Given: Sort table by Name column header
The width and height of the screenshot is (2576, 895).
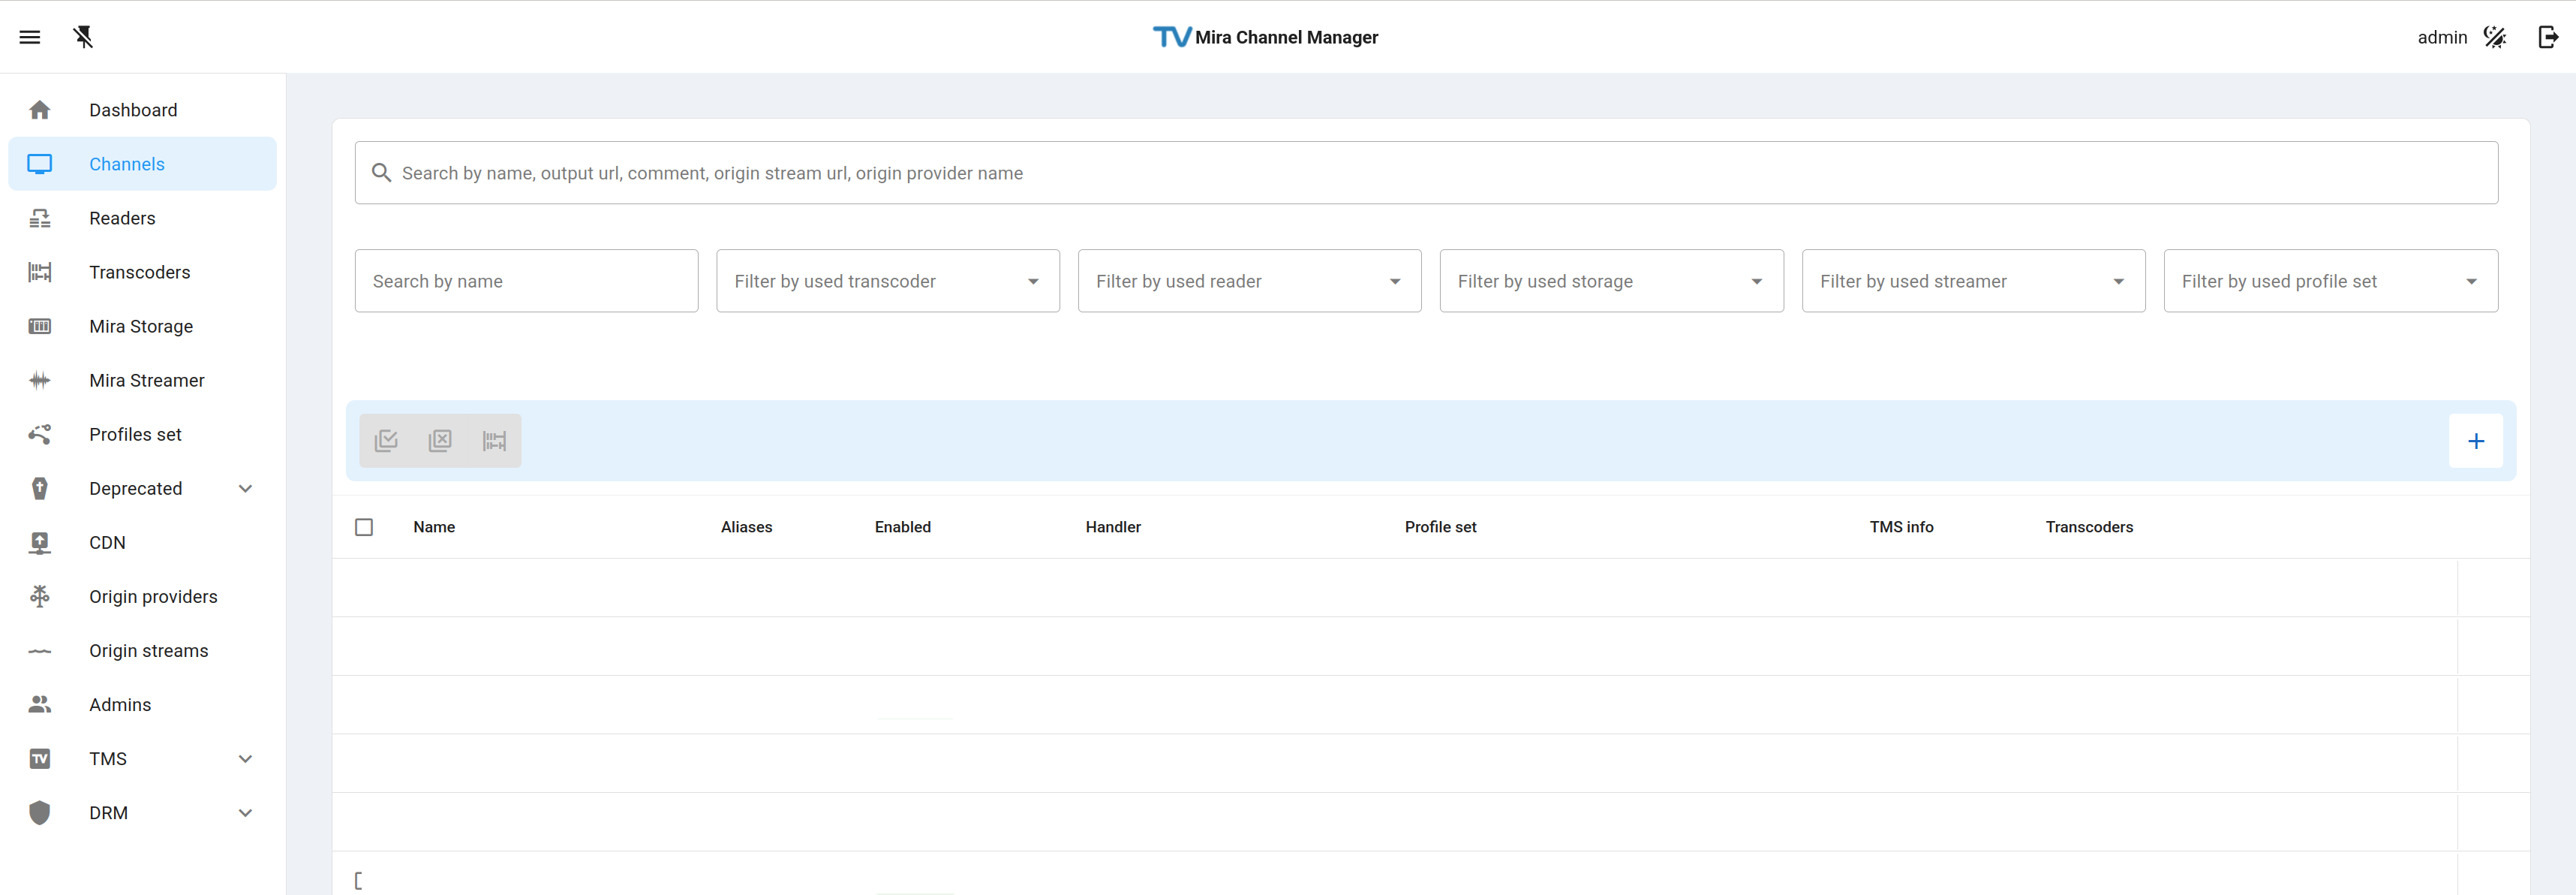Looking at the screenshot, I should (x=434, y=526).
